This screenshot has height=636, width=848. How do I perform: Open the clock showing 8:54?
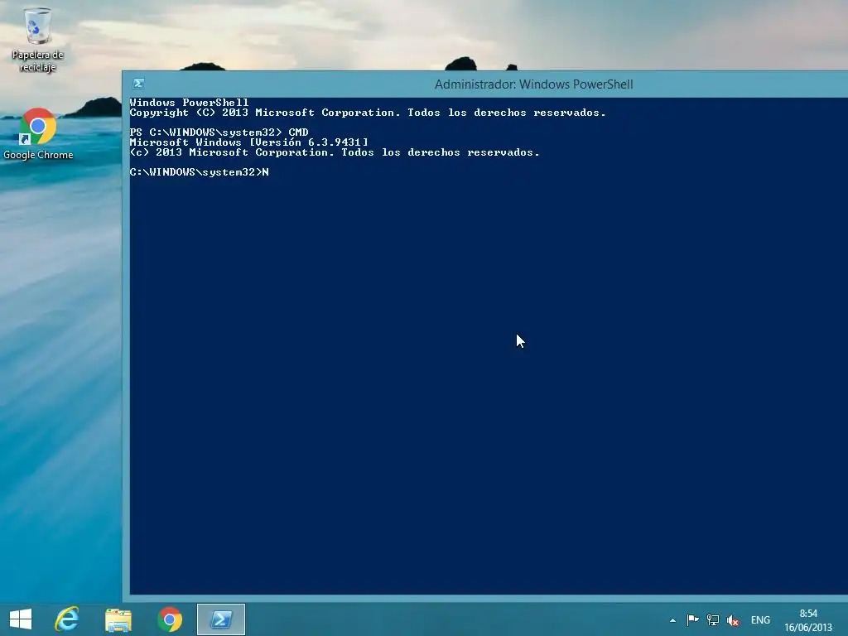point(808,620)
